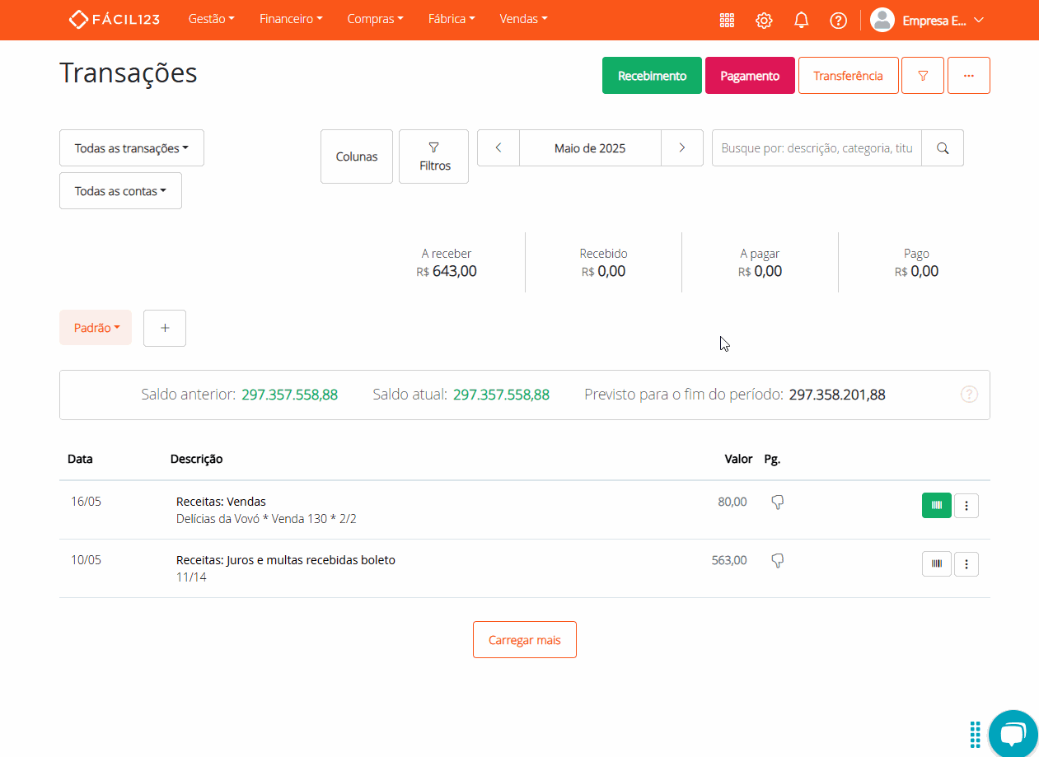Click the Carregar mais button
The width and height of the screenshot is (1039, 757).
click(524, 640)
